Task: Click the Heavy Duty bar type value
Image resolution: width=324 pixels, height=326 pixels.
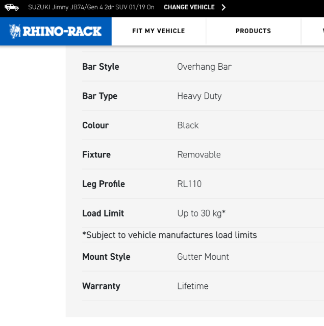Action: (200, 96)
